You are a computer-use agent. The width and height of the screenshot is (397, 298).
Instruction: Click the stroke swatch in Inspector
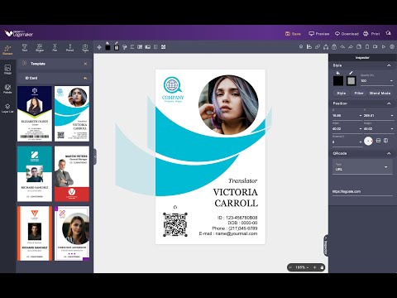click(x=351, y=81)
